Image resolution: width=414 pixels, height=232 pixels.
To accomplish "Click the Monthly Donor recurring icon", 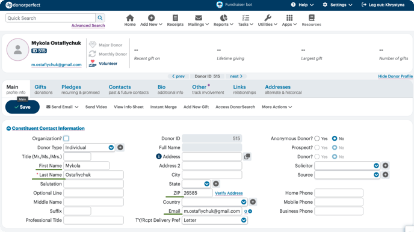I will [x=93, y=53].
